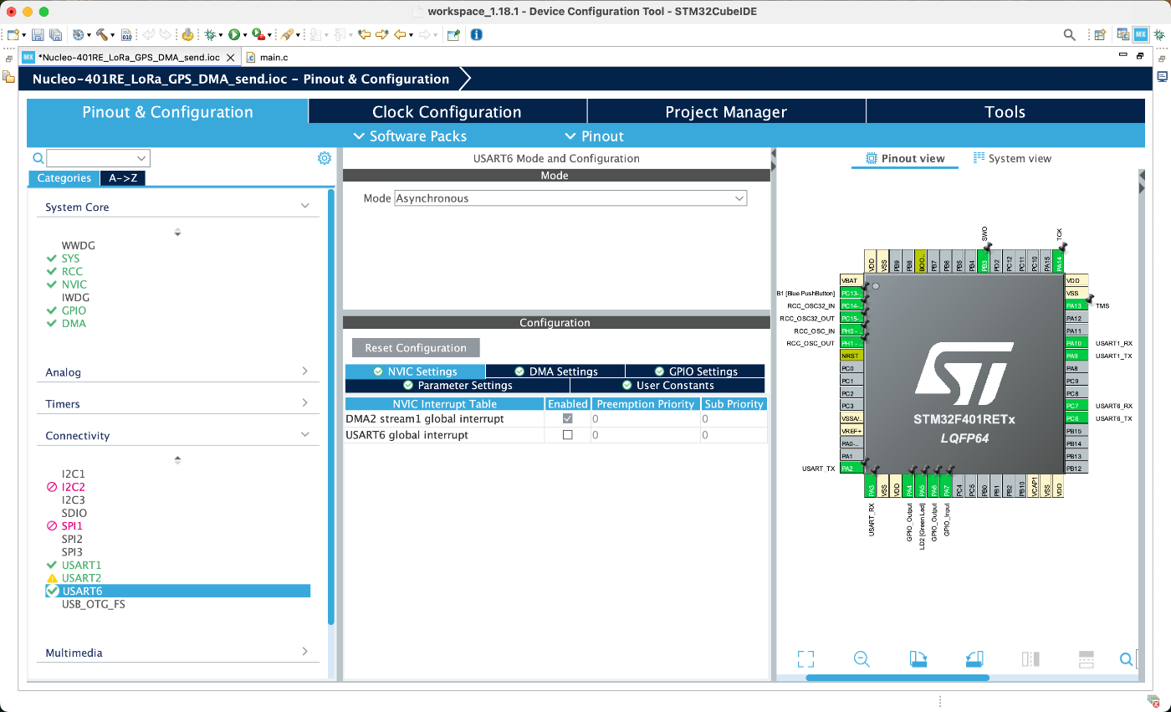
Task: Click the vertical flip icon under pinout
Action: (1086, 659)
